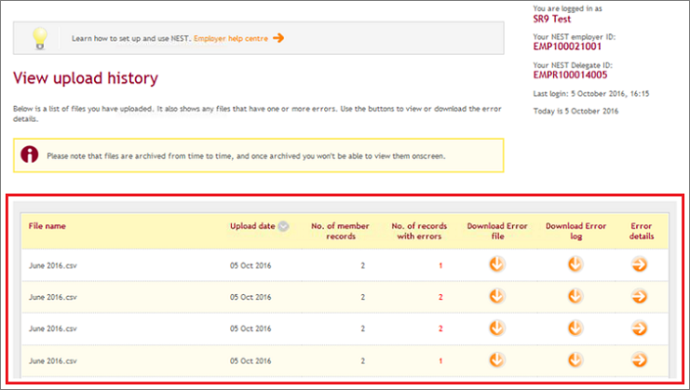Click the Download Error log column header
The width and height of the screenshot is (690, 390).
pyautogui.click(x=576, y=231)
